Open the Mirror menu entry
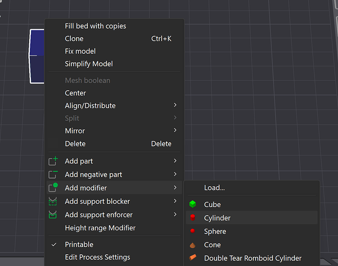 point(114,131)
